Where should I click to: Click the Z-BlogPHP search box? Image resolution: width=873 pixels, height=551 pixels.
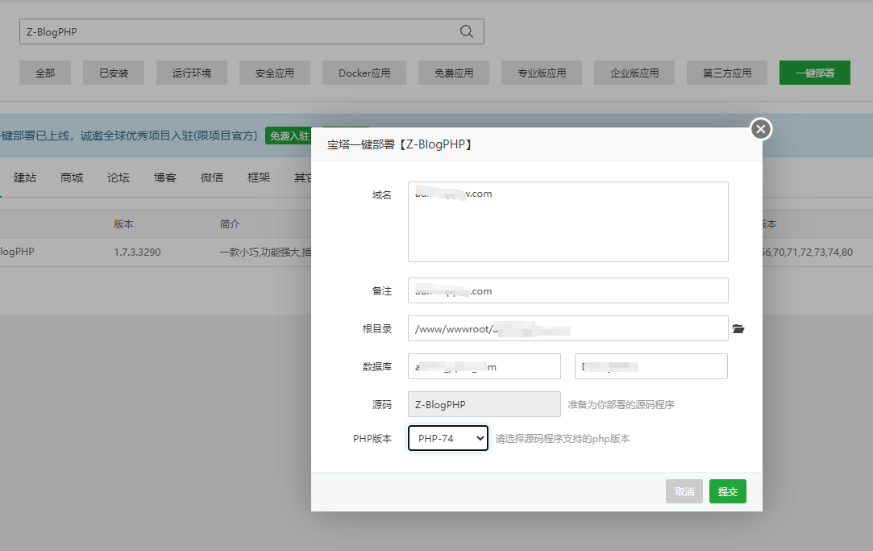(x=252, y=31)
